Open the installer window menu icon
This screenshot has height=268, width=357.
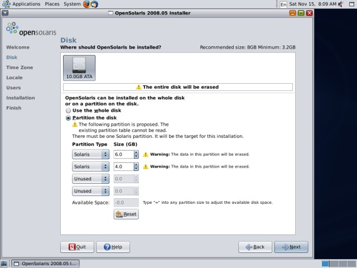point(5,13)
